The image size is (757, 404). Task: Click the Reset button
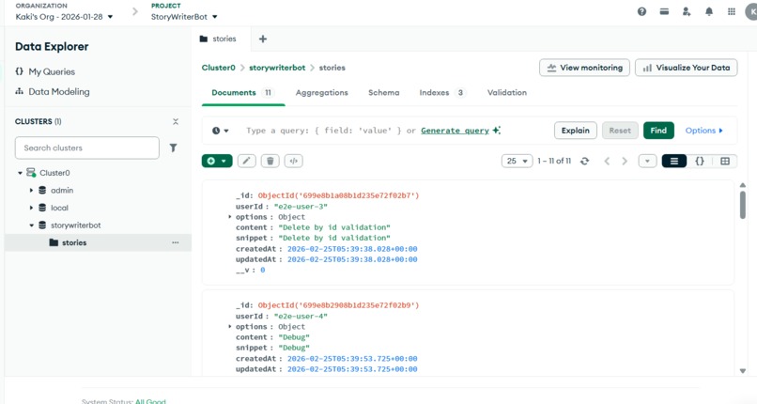(x=620, y=131)
